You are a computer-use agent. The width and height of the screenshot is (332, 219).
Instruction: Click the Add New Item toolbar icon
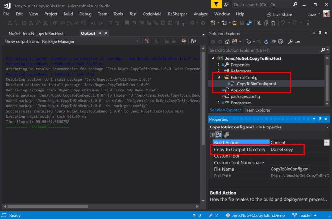[x=224, y=23]
